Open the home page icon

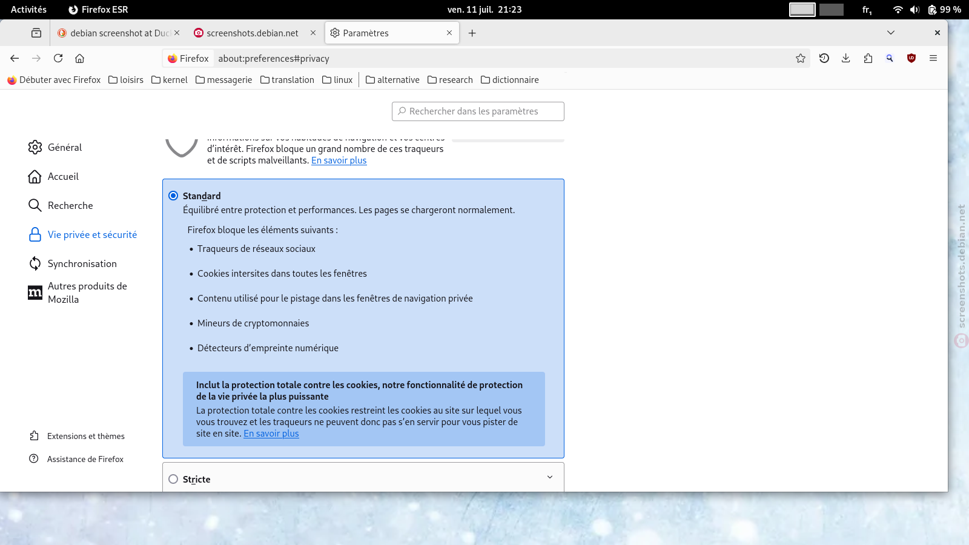(79, 58)
